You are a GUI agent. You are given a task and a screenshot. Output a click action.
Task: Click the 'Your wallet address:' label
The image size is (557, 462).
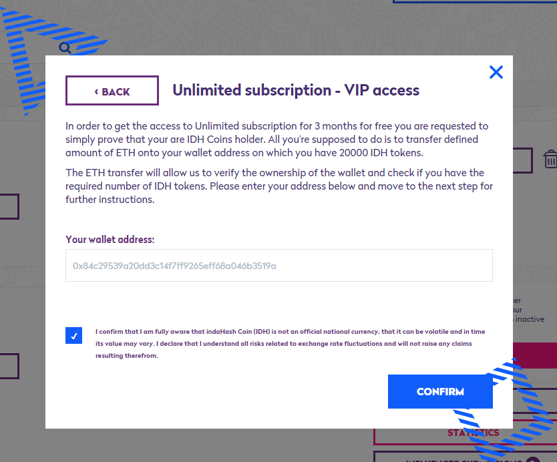pos(110,239)
